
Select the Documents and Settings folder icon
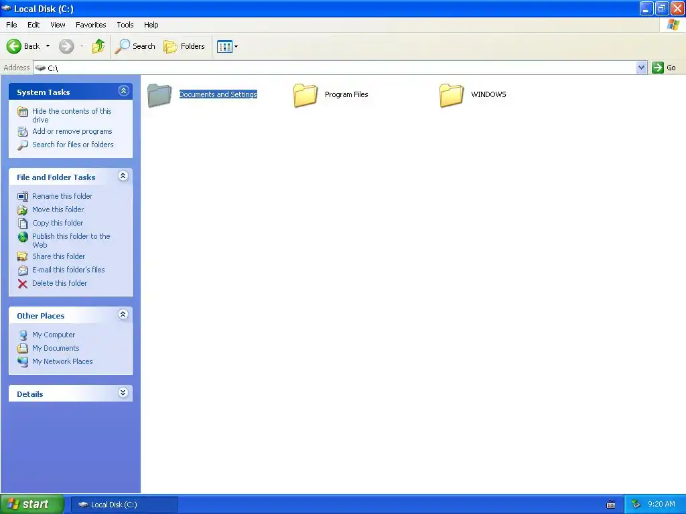[x=159, y=95]
